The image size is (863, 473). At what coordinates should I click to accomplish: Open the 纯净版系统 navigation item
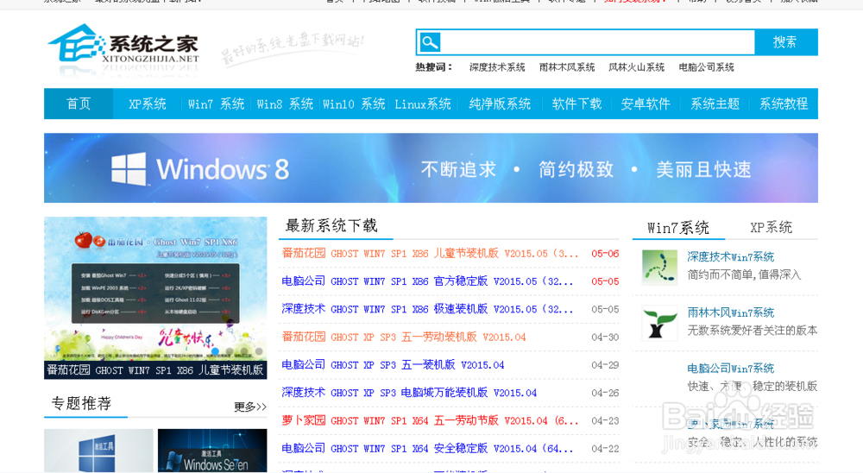pyautogui.click(x=500, y=104)
